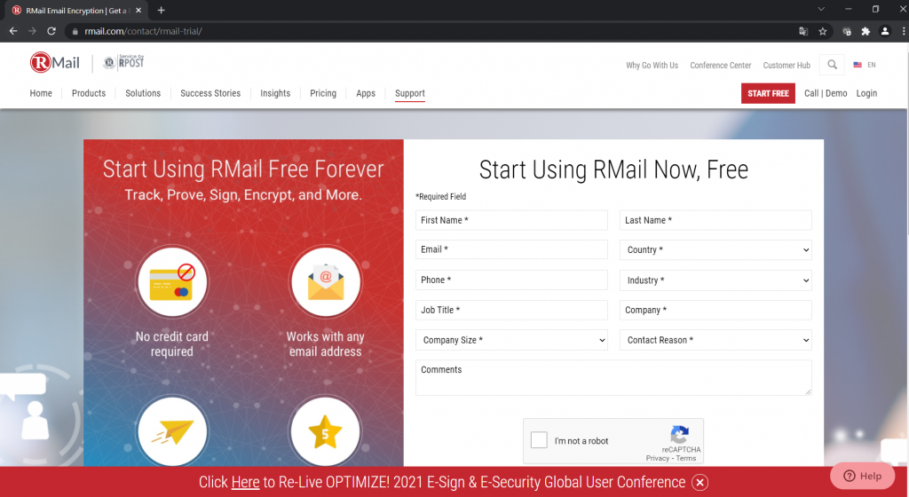The width and height of the screenshot is (909, 497).
Task: Click the browser back arrow
Action: pos(13,31)
